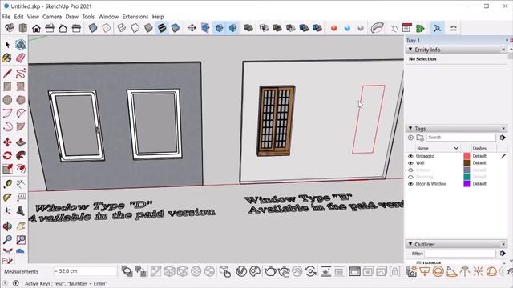513x288 pixels.
Task: Click the Tags search field
Action: (x=461, y=138)
